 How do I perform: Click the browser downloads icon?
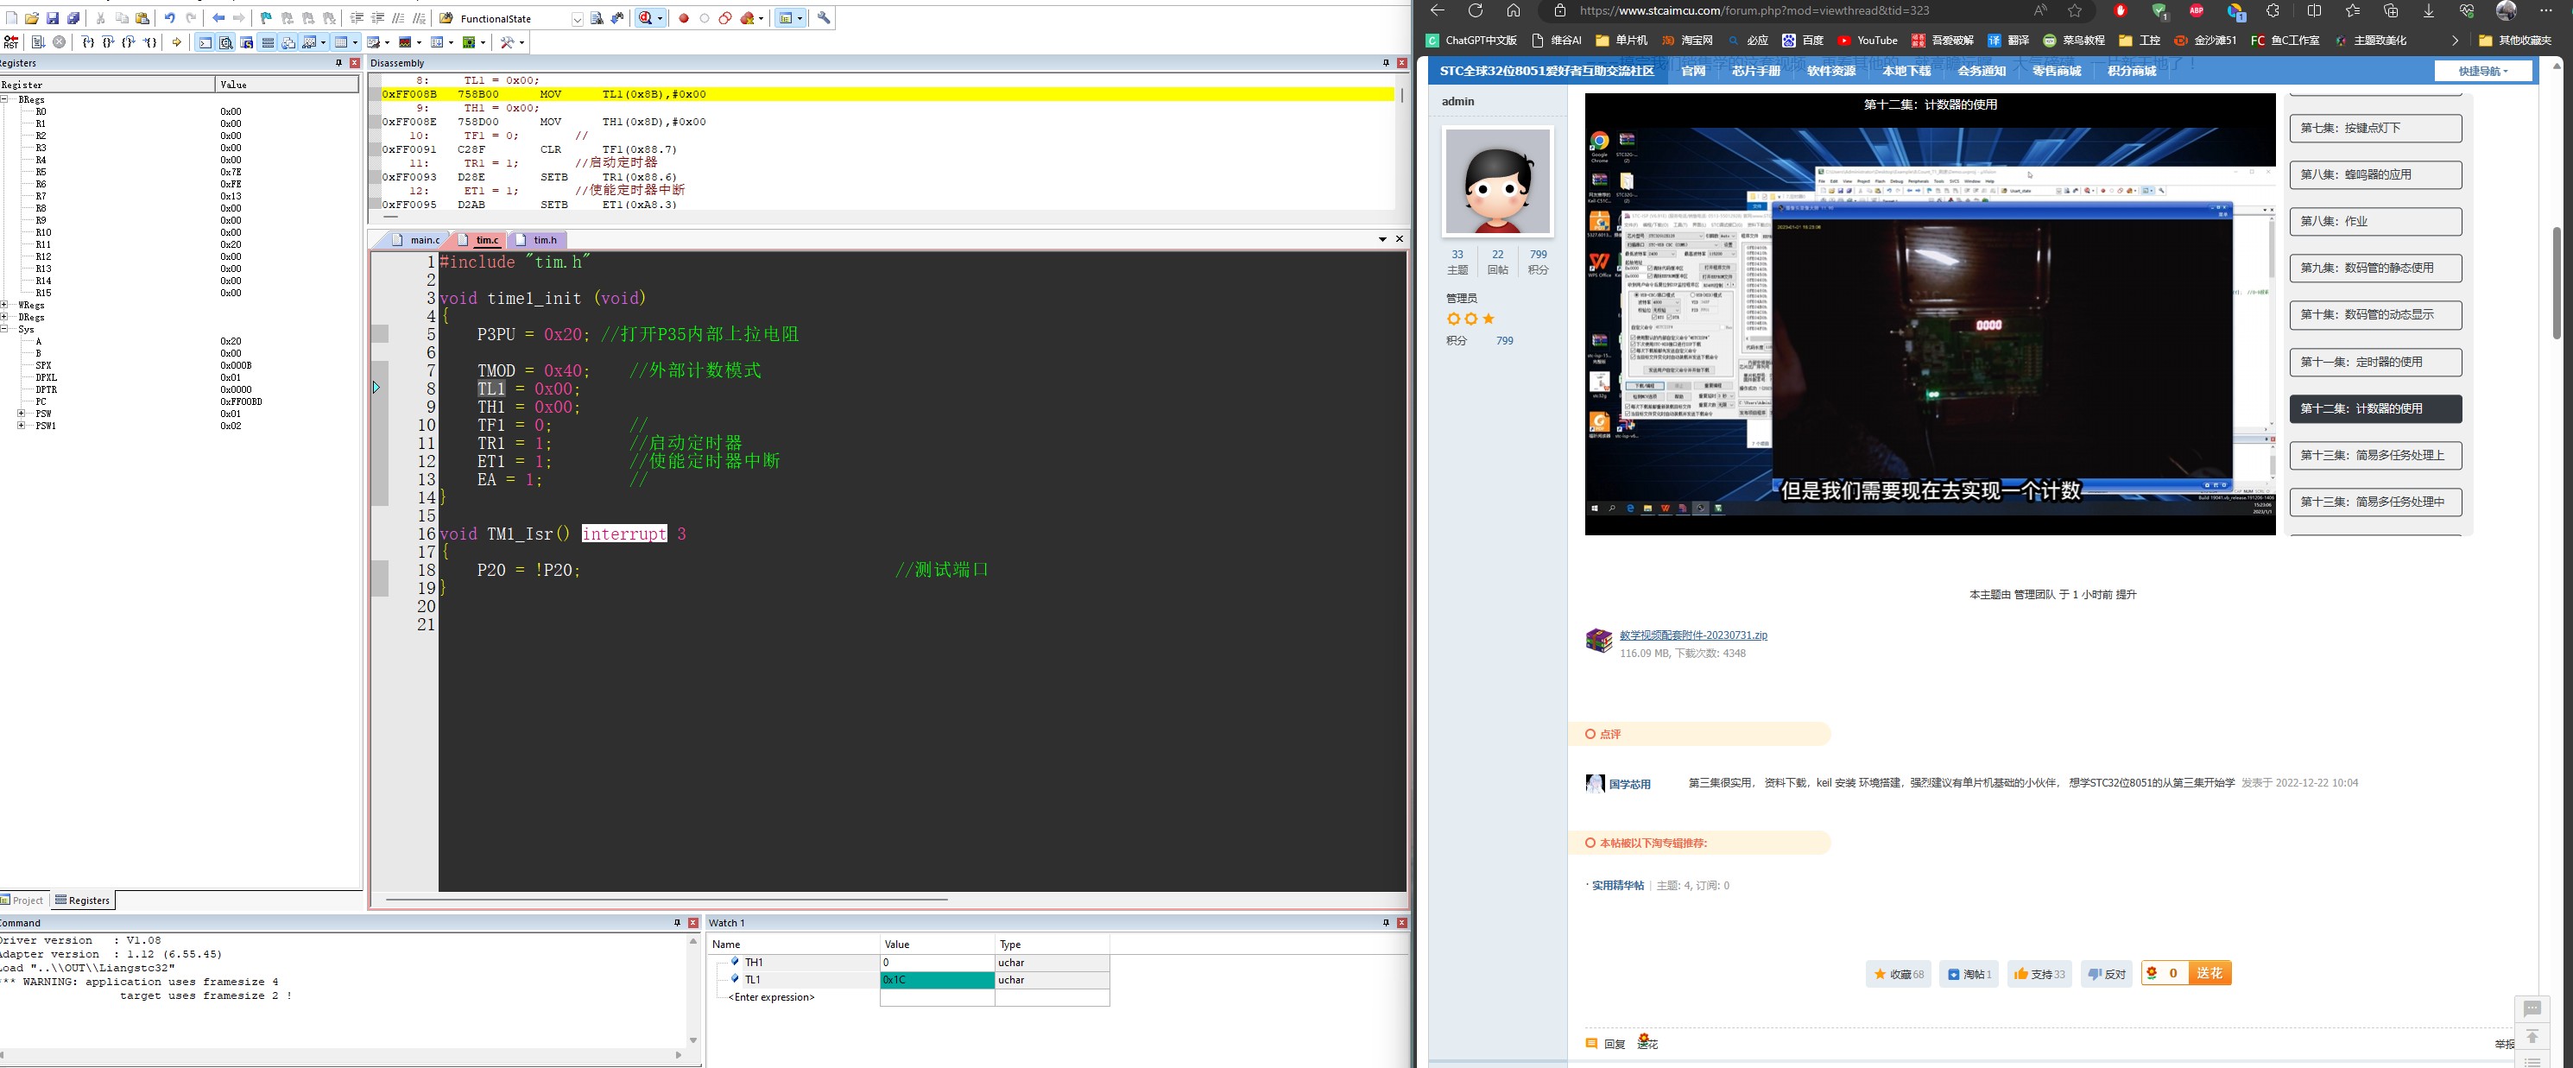coord(2428,10)
